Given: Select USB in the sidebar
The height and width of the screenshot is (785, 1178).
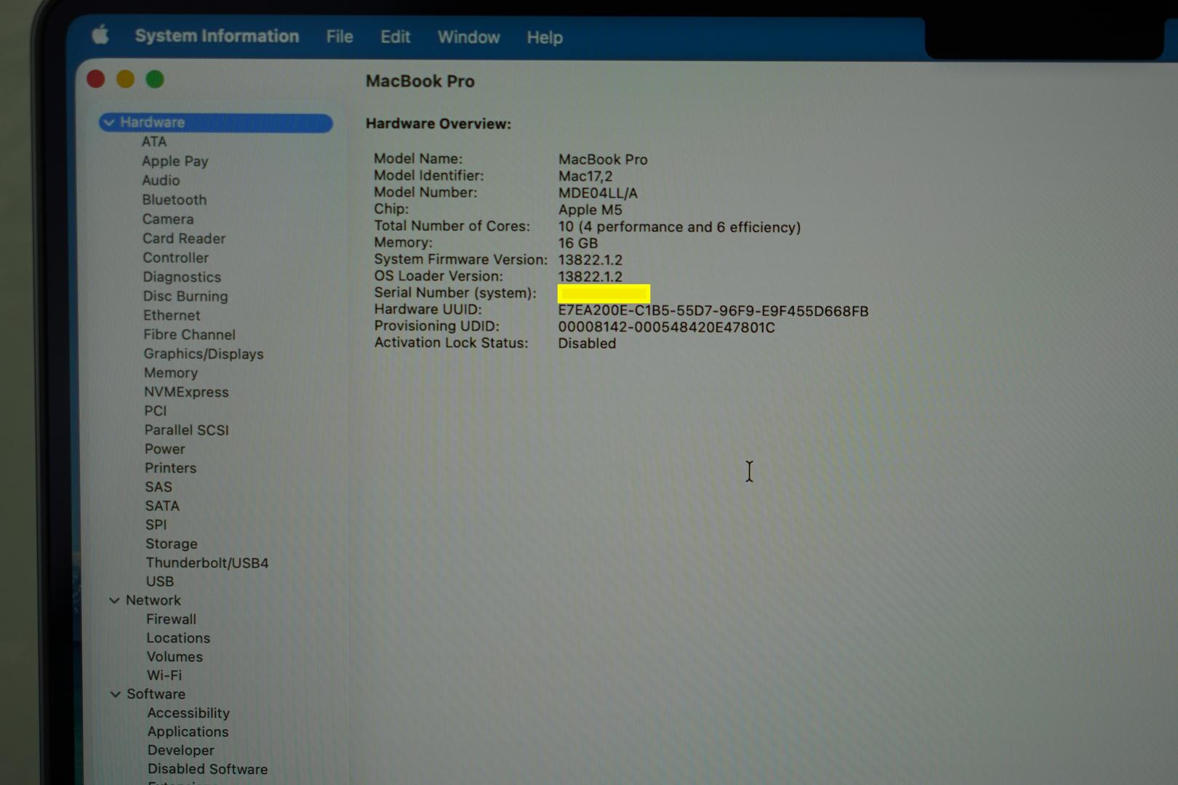Looking at the screenshot, I should coord(160,581).
